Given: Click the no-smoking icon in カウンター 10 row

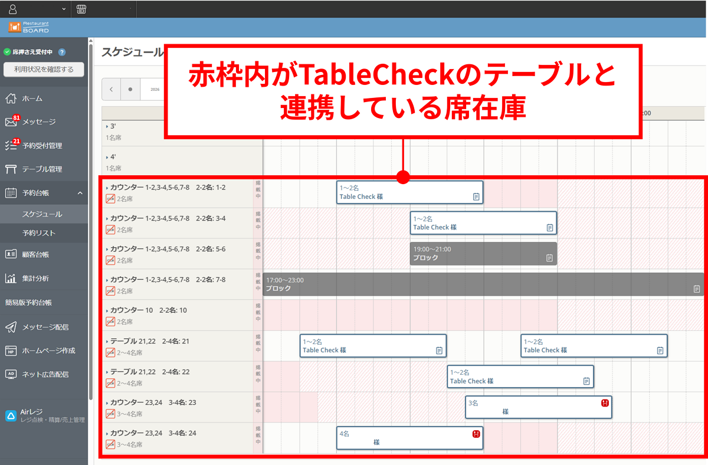Looking at the screenshot, I should coord(110,322).
